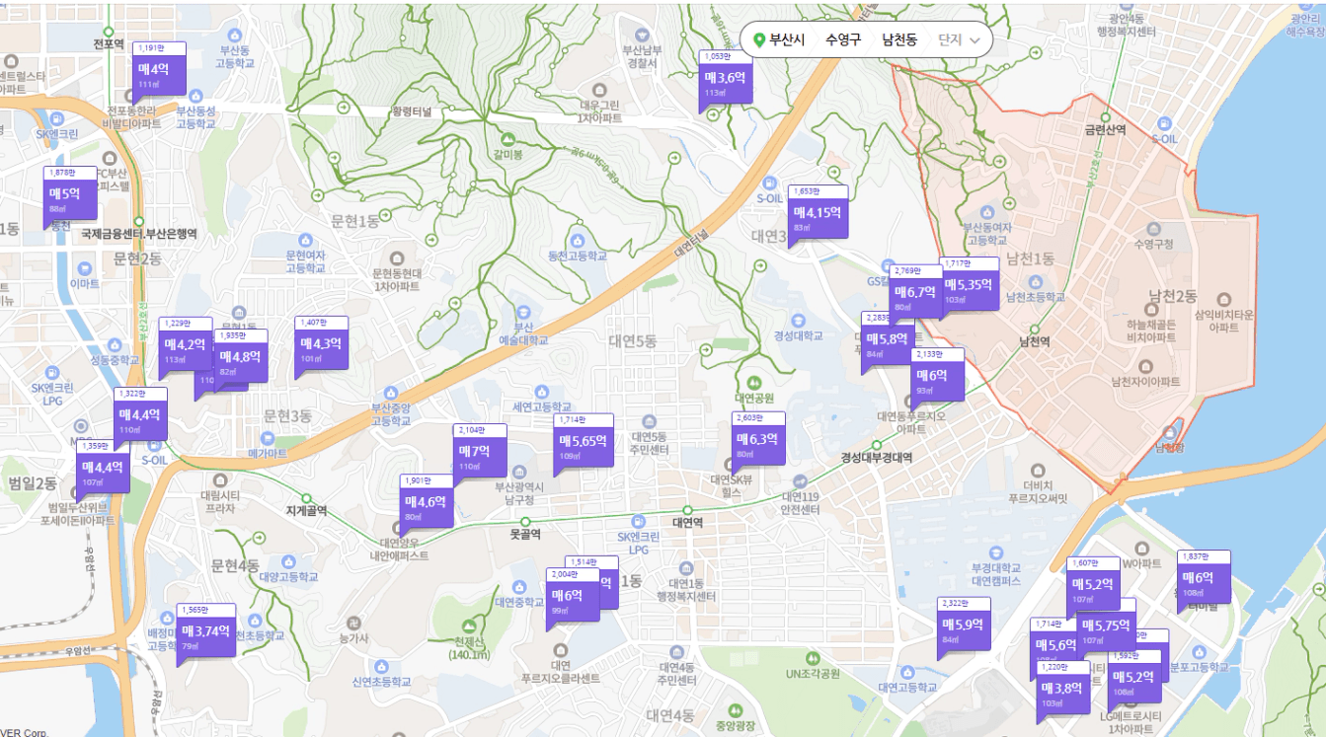Click the 국제금융센터.부산은행역 station label
Screen dimensions: 1326x737
pos(139,234)
